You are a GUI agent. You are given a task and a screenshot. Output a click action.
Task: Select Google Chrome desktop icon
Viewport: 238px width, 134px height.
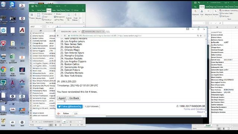tap(3, 71)
